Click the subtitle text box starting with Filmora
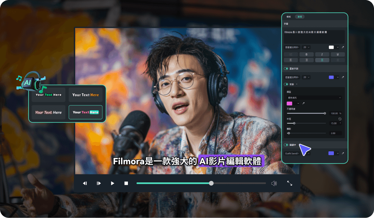Image resolution: width=374 pixels, height=218 pixels. 314,37
